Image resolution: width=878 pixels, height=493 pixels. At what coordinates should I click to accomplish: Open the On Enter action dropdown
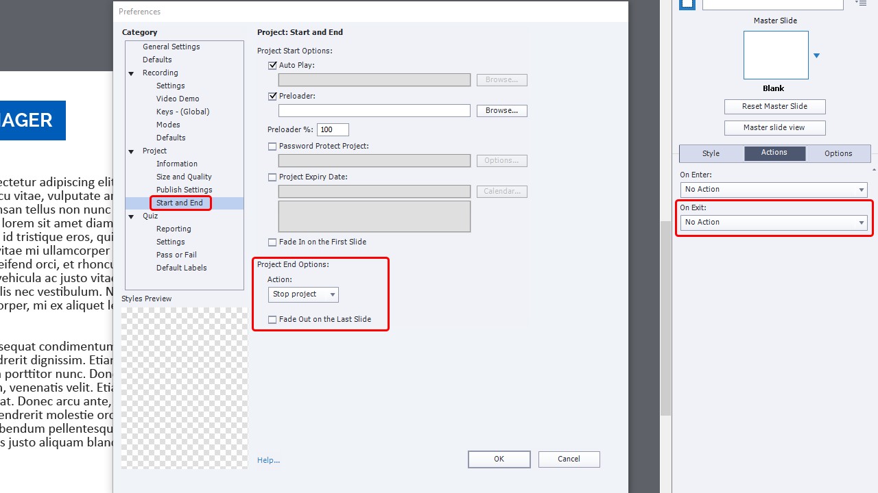774,190
